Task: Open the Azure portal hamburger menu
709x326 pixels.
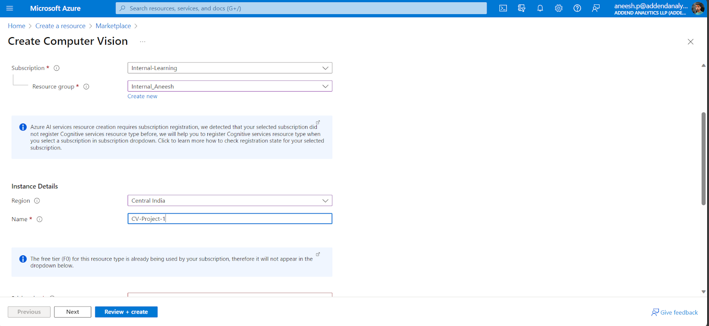Action: click(10, 8)
